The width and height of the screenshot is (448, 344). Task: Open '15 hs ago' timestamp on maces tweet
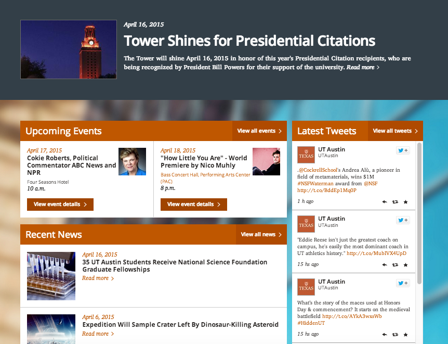point(308,334)
